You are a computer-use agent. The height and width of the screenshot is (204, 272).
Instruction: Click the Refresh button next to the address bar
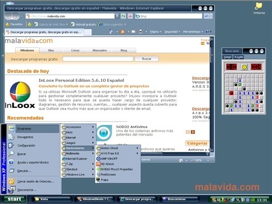point(123,16)
